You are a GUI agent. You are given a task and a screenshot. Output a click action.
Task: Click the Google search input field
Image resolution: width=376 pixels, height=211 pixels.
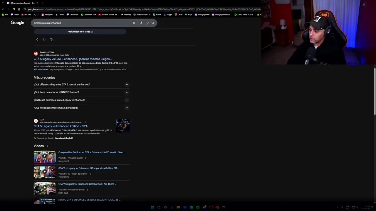82,23
